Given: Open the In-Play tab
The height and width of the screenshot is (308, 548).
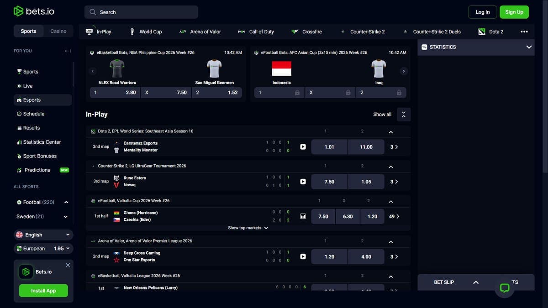Looking at the screenshot, I should 99,31.
